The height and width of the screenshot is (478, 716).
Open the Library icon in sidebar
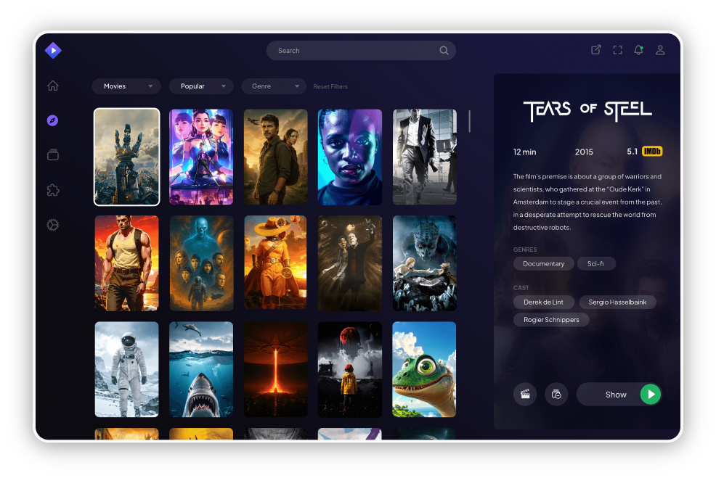coord(53,154)
